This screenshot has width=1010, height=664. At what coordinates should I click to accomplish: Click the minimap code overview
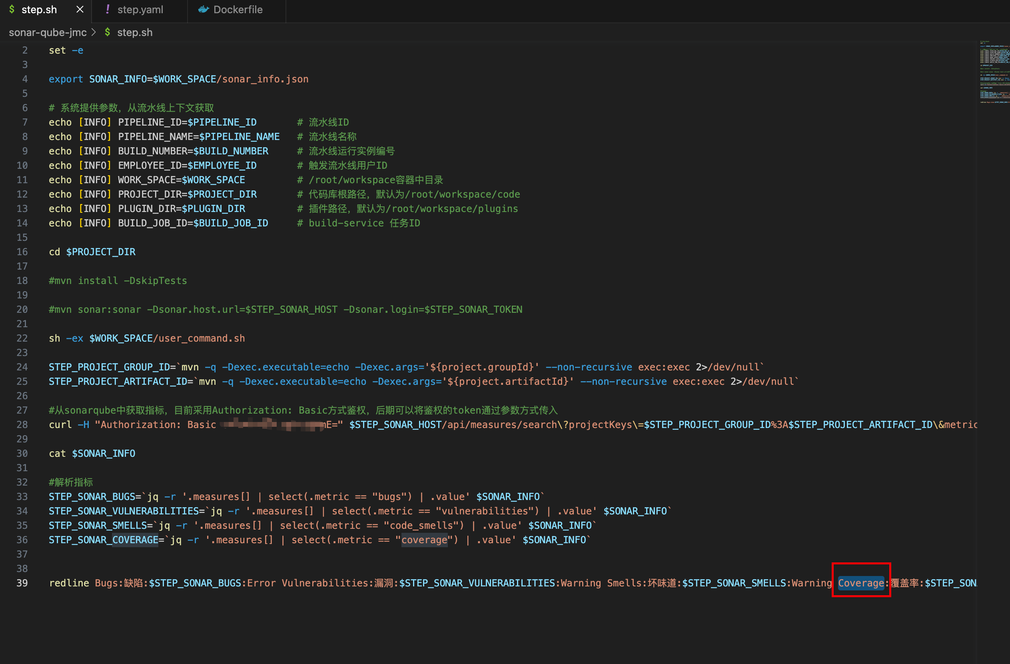994,72
